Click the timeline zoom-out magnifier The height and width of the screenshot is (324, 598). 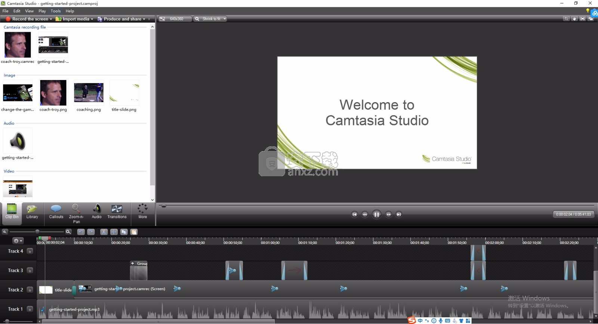click(x=5, y=232)
